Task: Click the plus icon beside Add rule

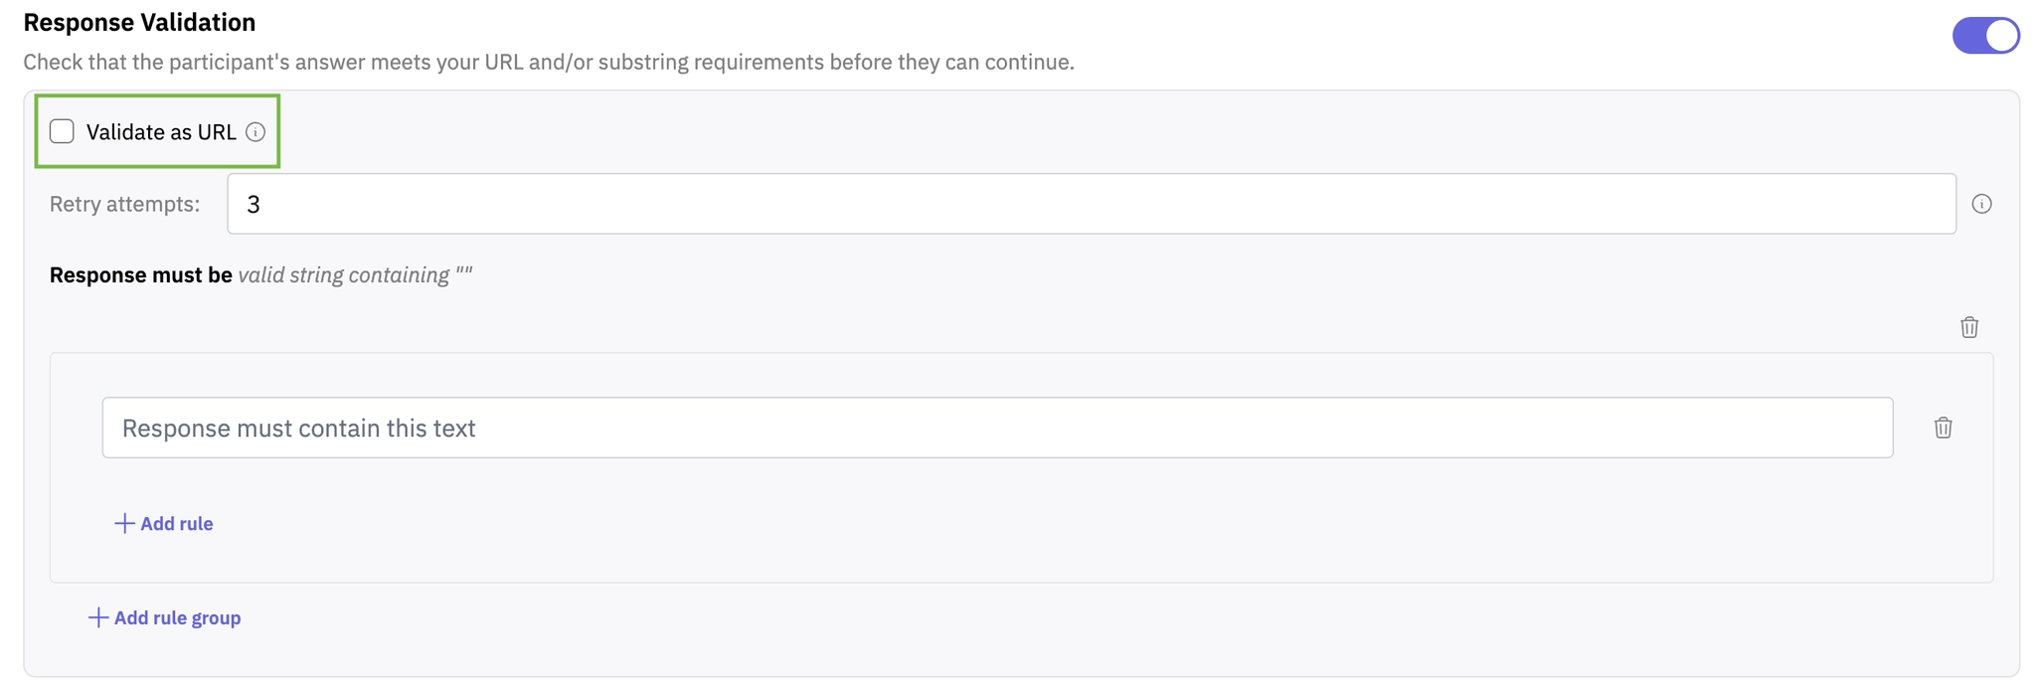Action: tap(124, 523)
